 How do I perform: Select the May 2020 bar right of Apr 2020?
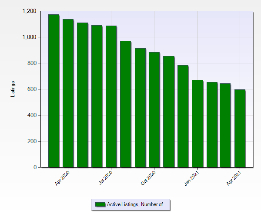tap(82, 95)
